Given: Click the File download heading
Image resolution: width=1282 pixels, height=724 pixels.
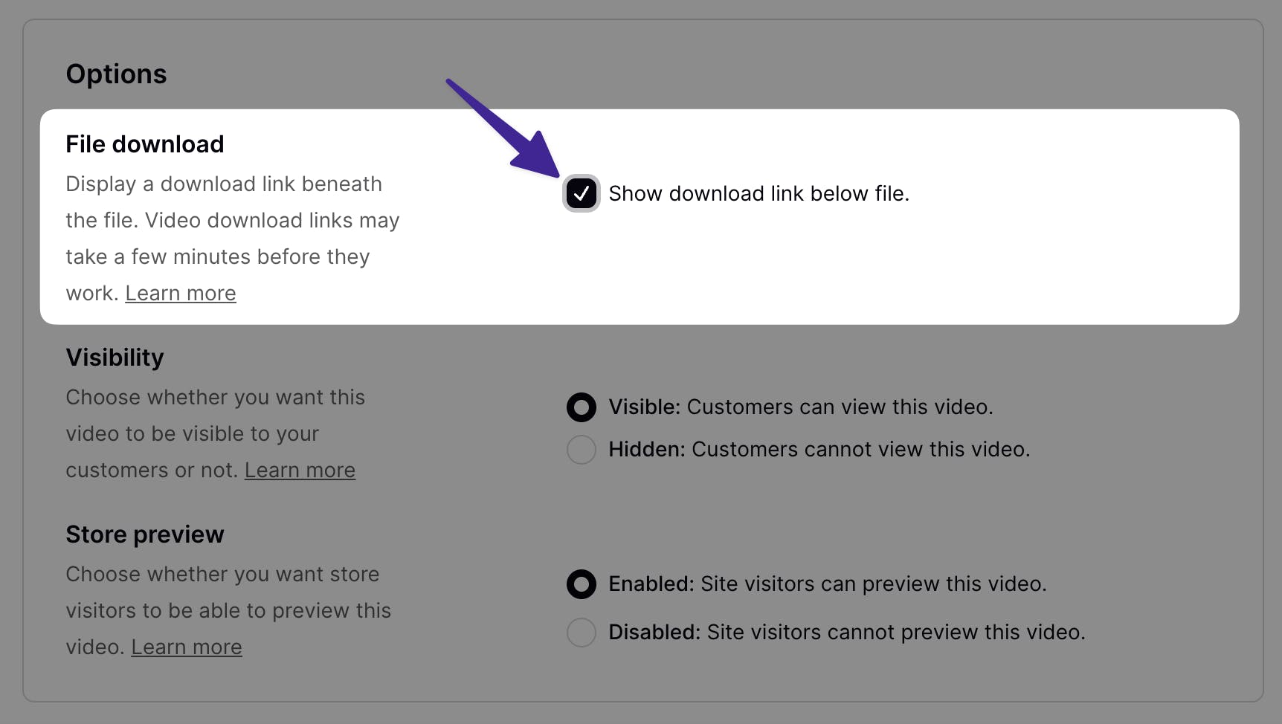Looking at the screenshot, I should coord(145,144).
